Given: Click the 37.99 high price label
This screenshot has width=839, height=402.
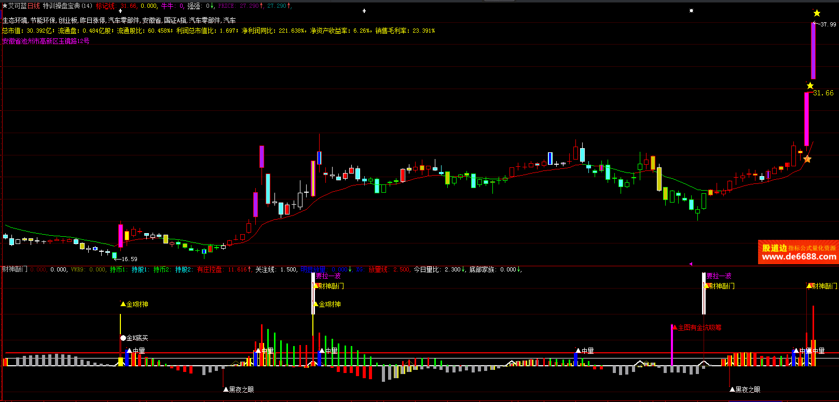Looking at the screenshot, I should 828,24.
